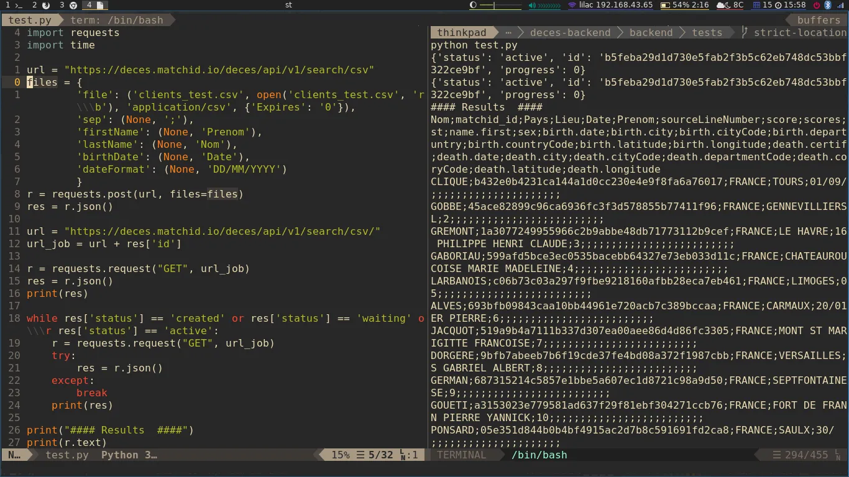Viewport: 849px width, 477px height.
Task: Click the mode indicator 'N…' in statusline
Action: pos(14,455)
